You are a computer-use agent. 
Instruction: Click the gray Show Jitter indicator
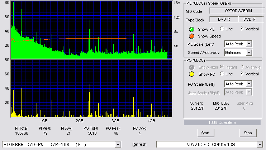point(191,67)
